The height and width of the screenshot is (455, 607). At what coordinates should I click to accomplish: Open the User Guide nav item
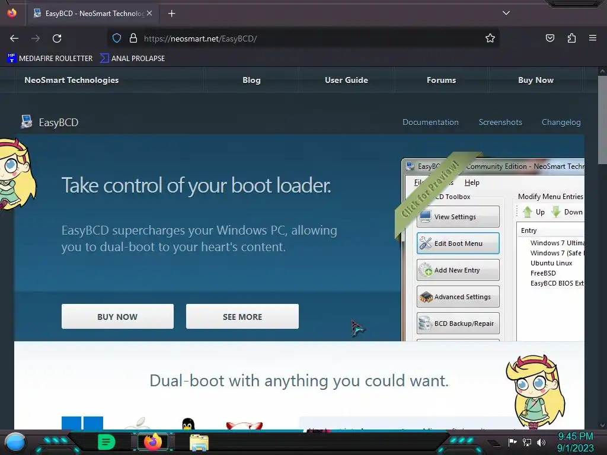(x=346, y=80)
